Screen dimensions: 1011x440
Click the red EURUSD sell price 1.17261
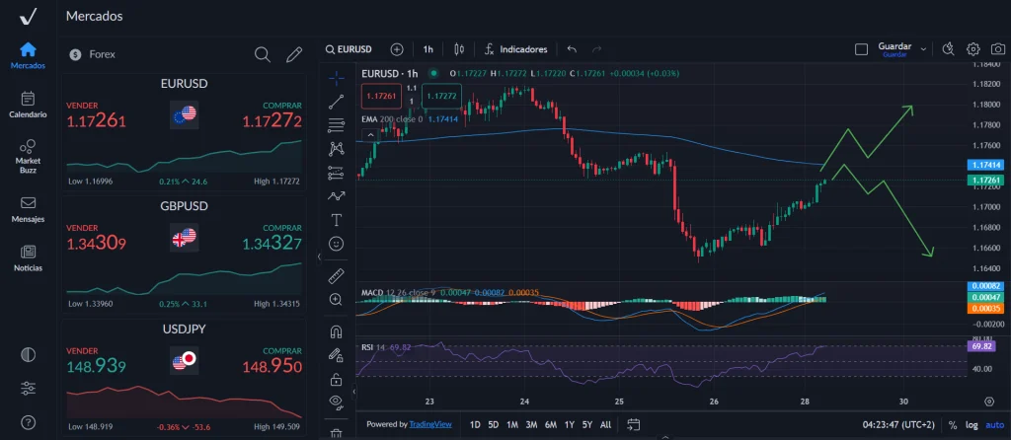tap(96, 121)
